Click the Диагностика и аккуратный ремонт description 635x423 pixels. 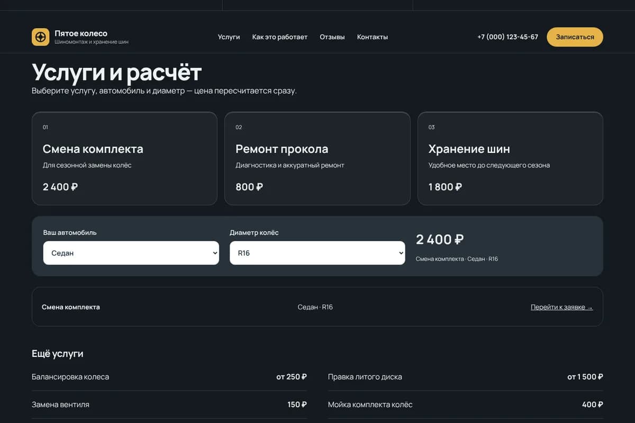coord(290,165)
